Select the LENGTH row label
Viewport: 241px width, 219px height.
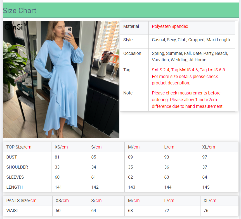pos(15,187)
